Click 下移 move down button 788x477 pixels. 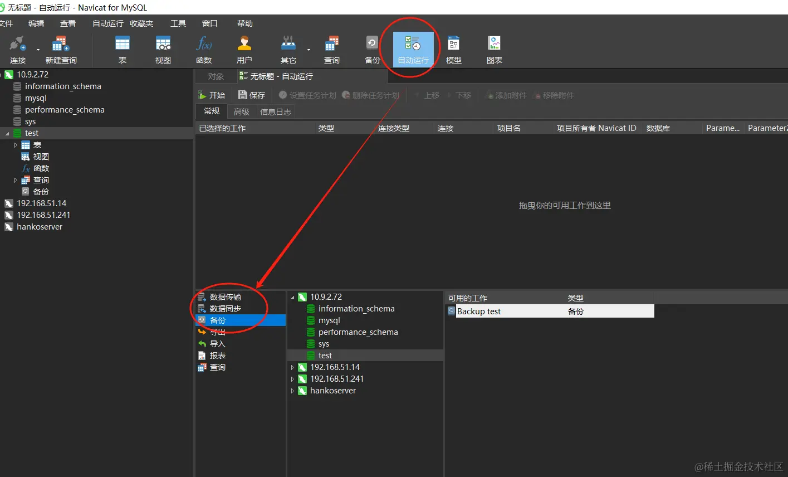click(458, 95)
